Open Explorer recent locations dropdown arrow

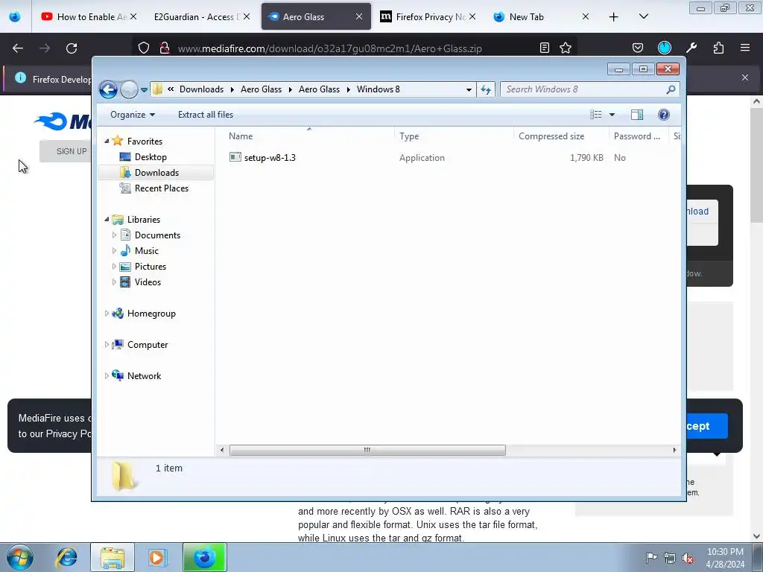click(x=144, y=90)
